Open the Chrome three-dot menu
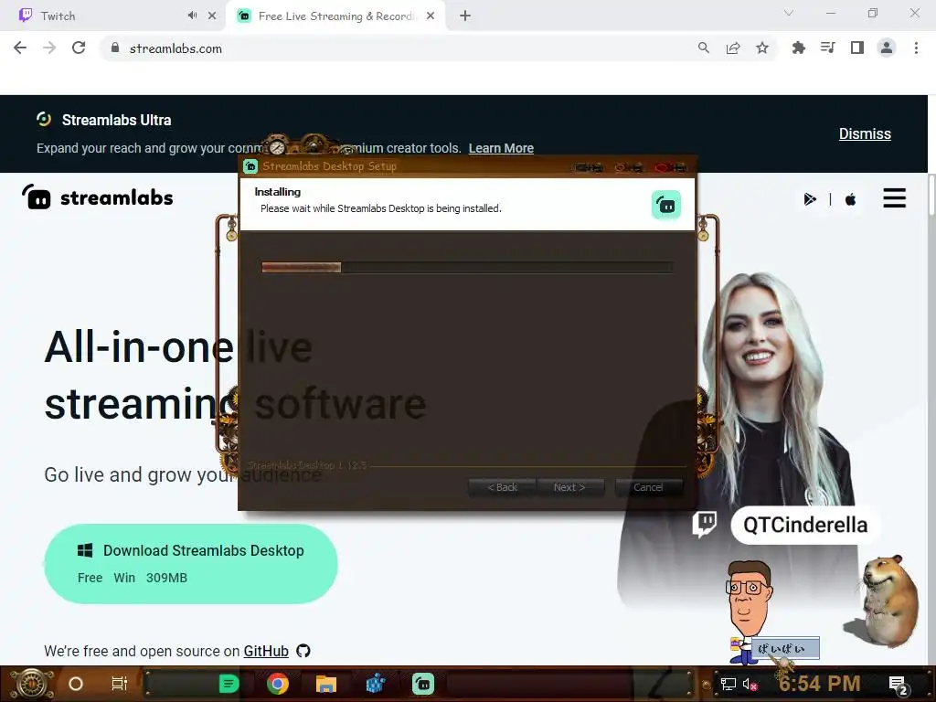Image resolution: width=936 pixels, height=702 pixels. (916, 48)
